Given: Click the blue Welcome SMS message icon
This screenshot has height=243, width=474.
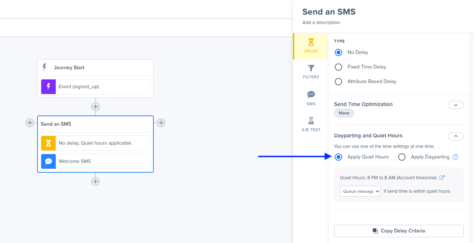Looking at the screenshot, I should tap(48, 161).
